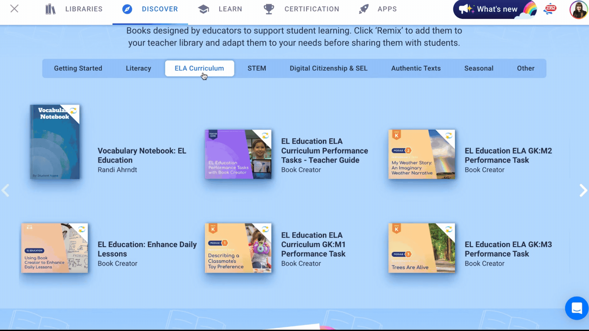The width and height of the screenshot is (589, 331).
Task: Click title Vocabulary Notebook: EL Education
Action: 142,155
